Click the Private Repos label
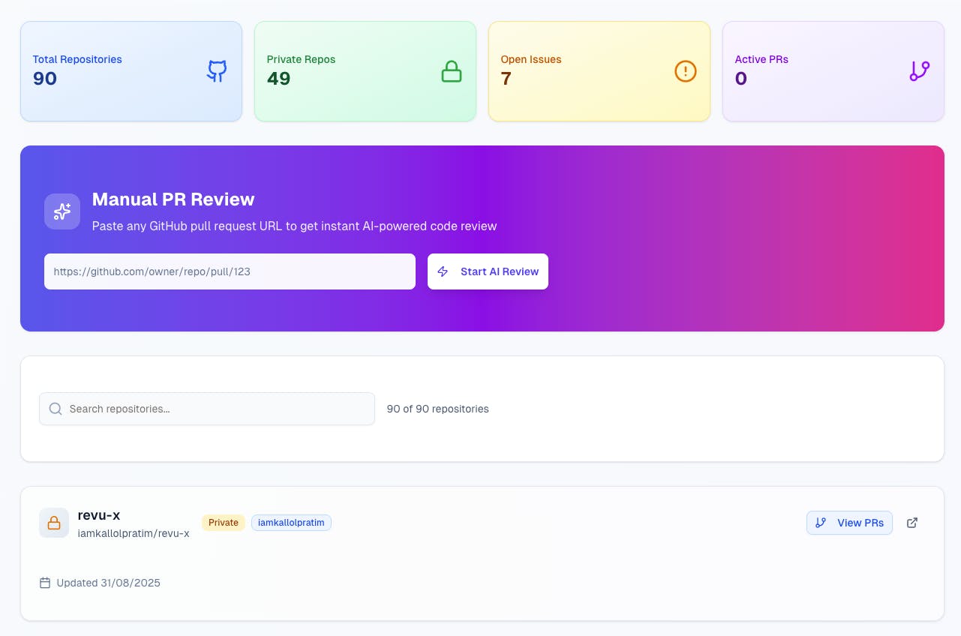 click(302, 59)
